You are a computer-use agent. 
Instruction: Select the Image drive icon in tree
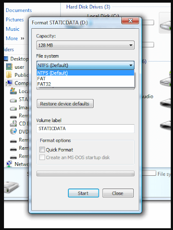click(x=13, y=109)
